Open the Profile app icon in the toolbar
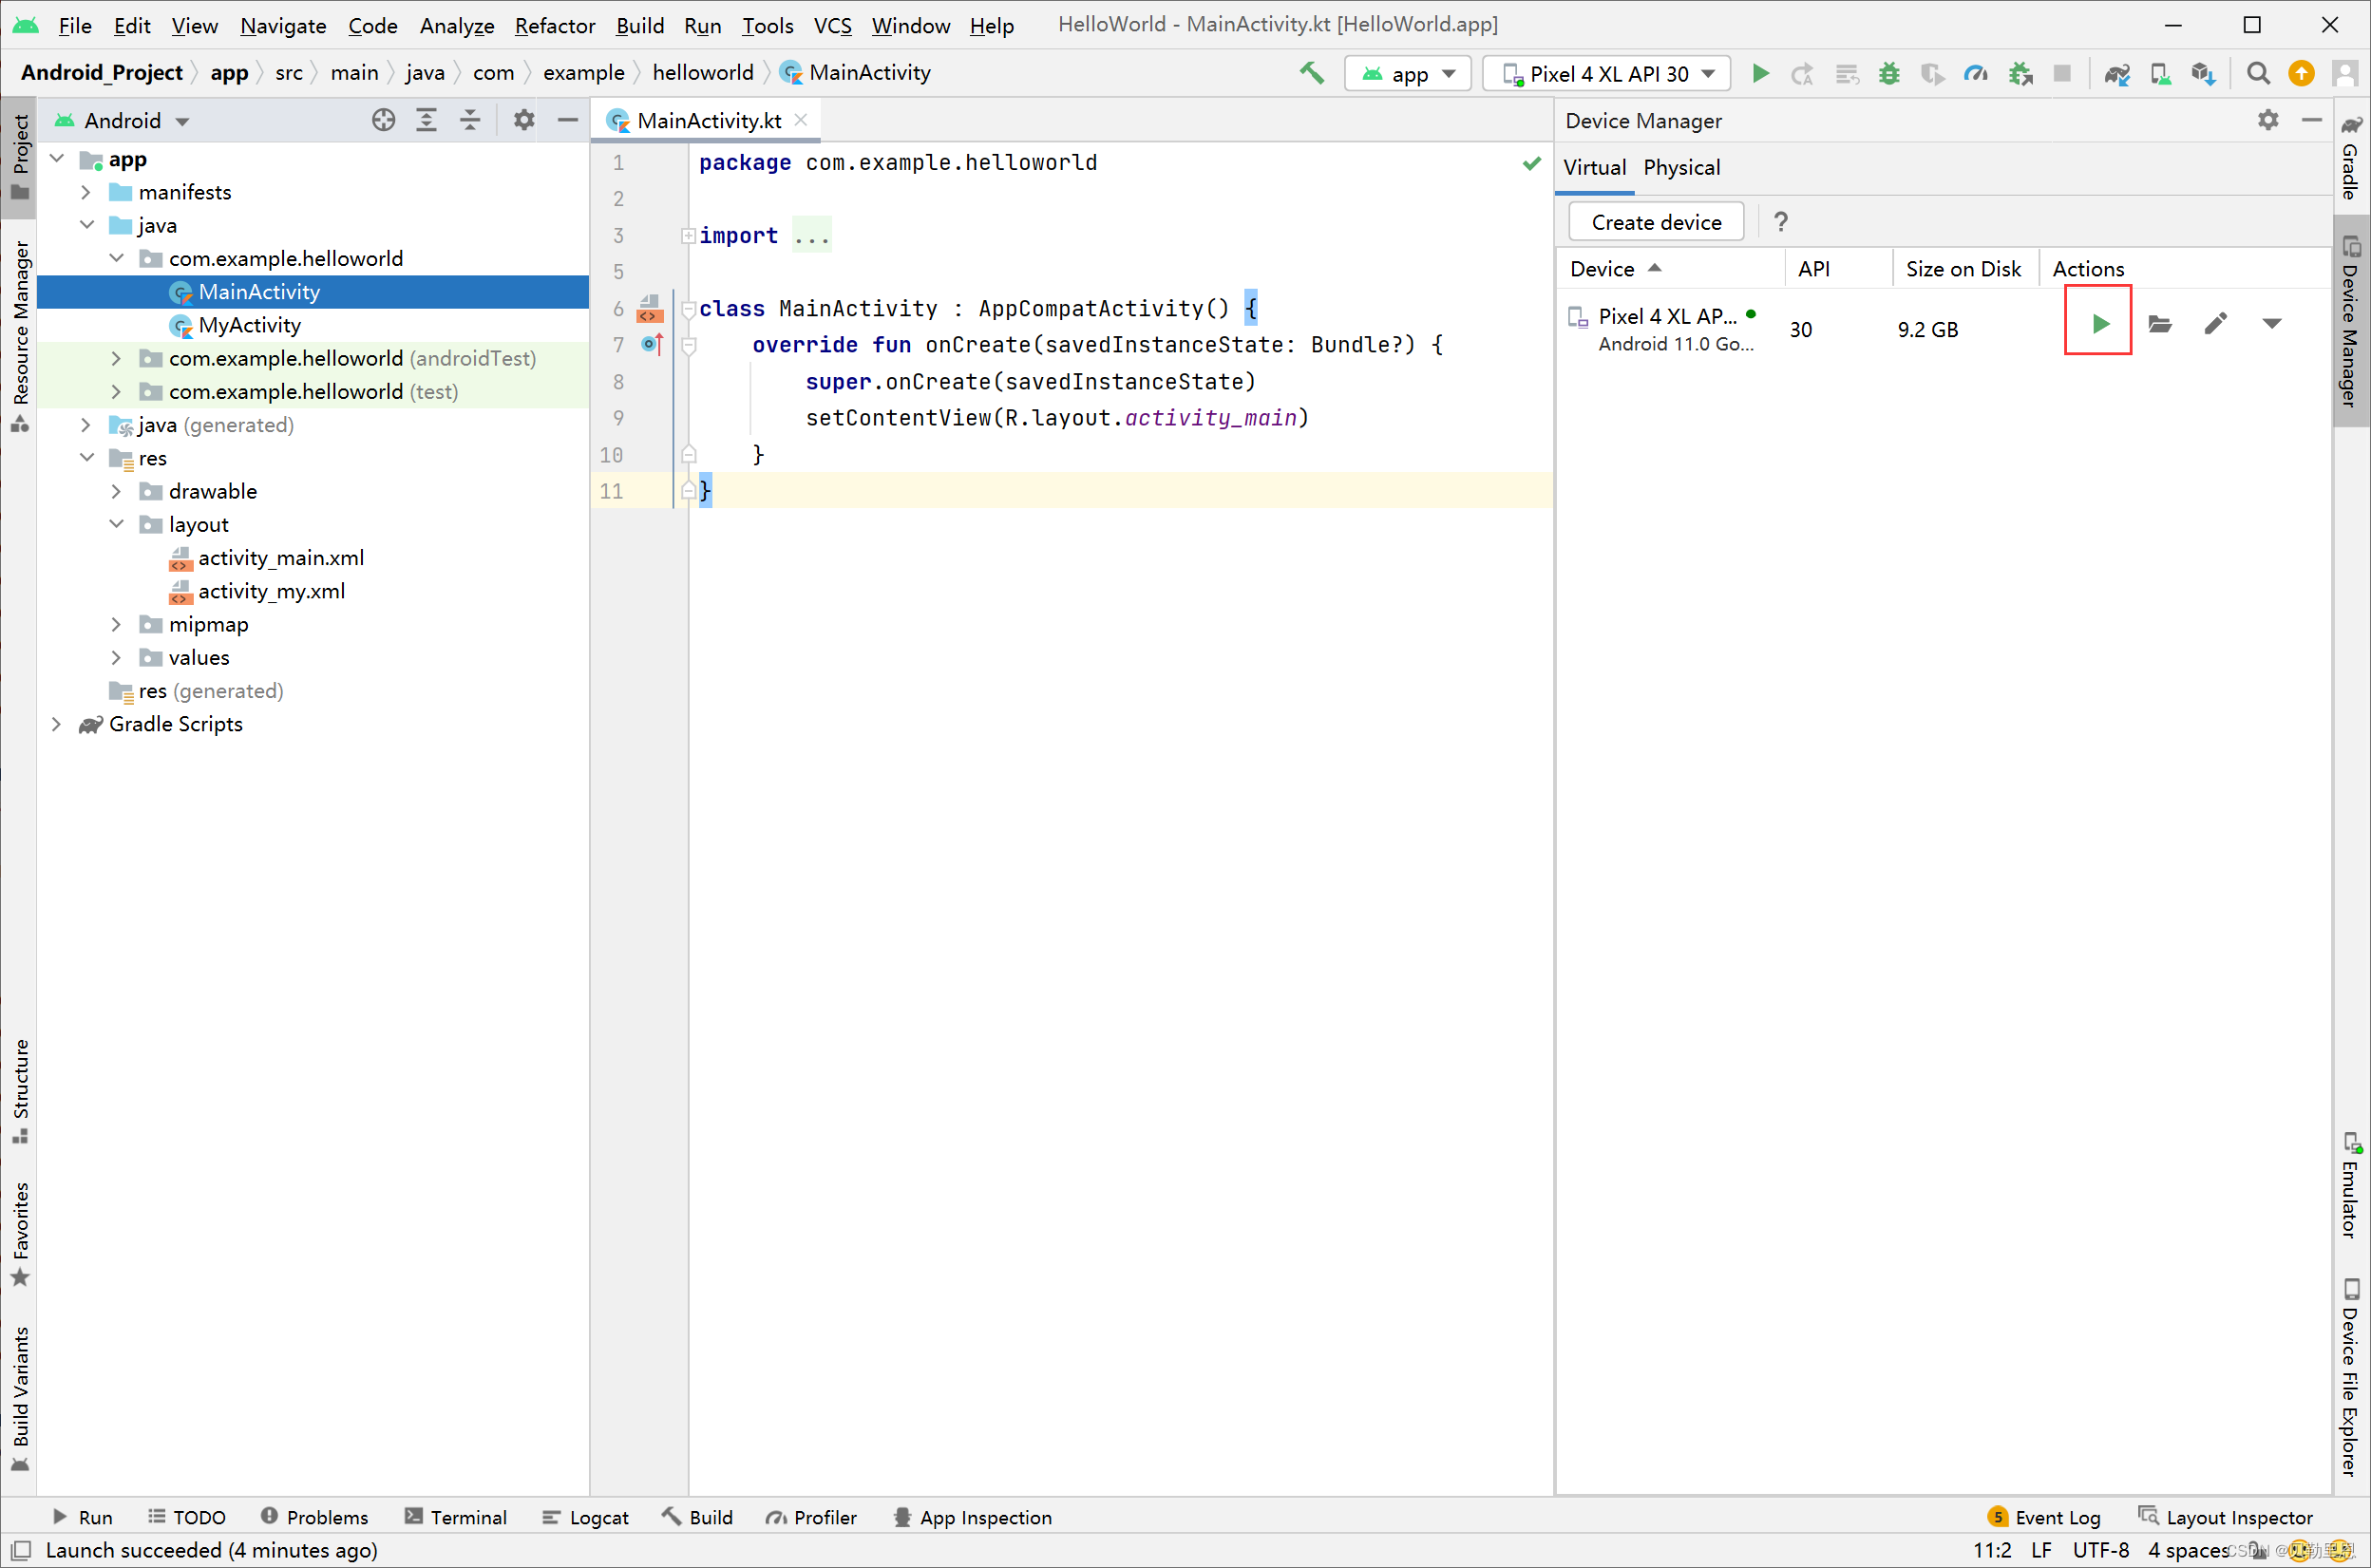2371x1568 pixels. 1975,73
